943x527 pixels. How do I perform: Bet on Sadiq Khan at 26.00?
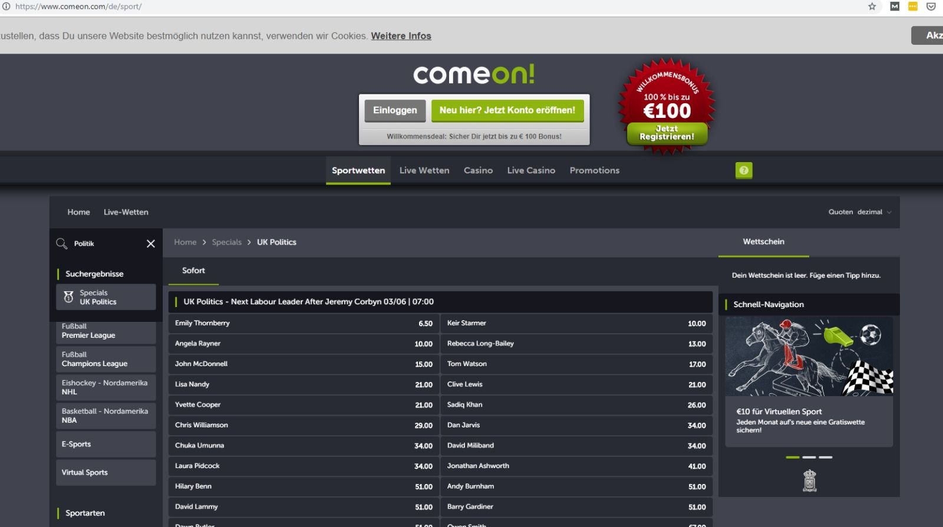point(576,405)
